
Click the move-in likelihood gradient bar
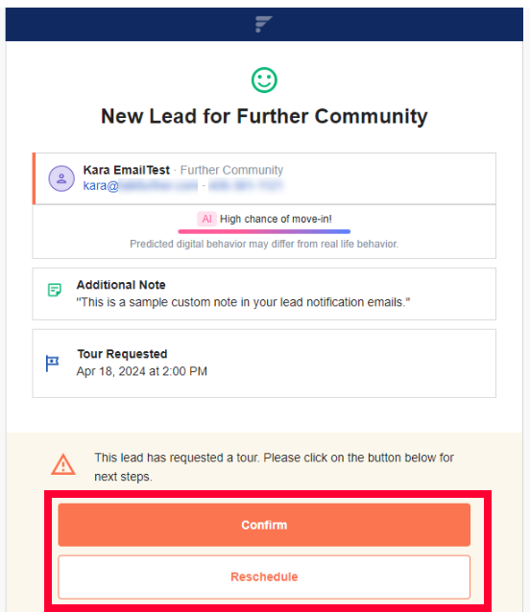(264, 231)
